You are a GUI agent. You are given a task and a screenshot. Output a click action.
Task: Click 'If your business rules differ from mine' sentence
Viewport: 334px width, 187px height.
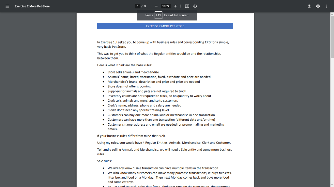click(131, 136)
